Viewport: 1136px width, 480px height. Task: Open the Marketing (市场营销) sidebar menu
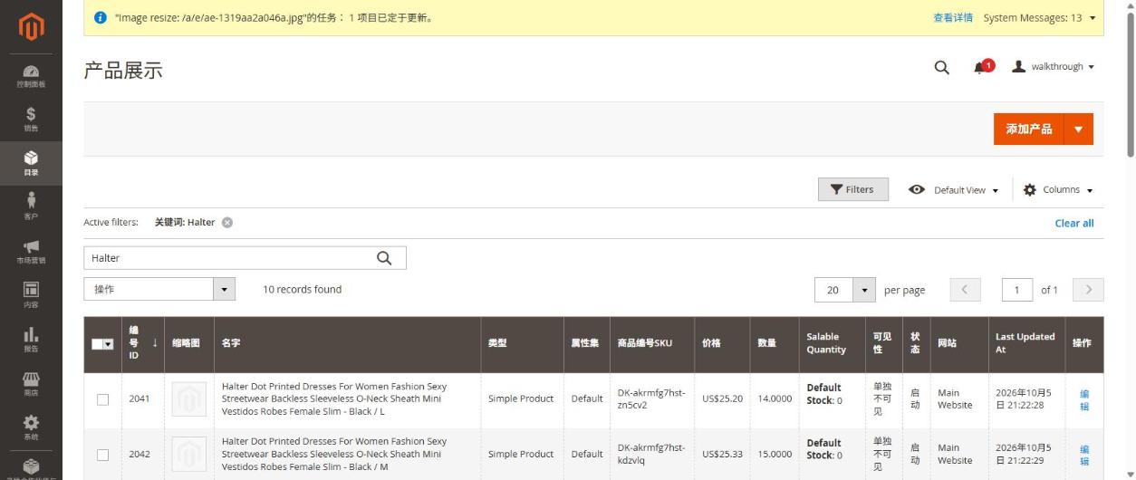point(31,252)
